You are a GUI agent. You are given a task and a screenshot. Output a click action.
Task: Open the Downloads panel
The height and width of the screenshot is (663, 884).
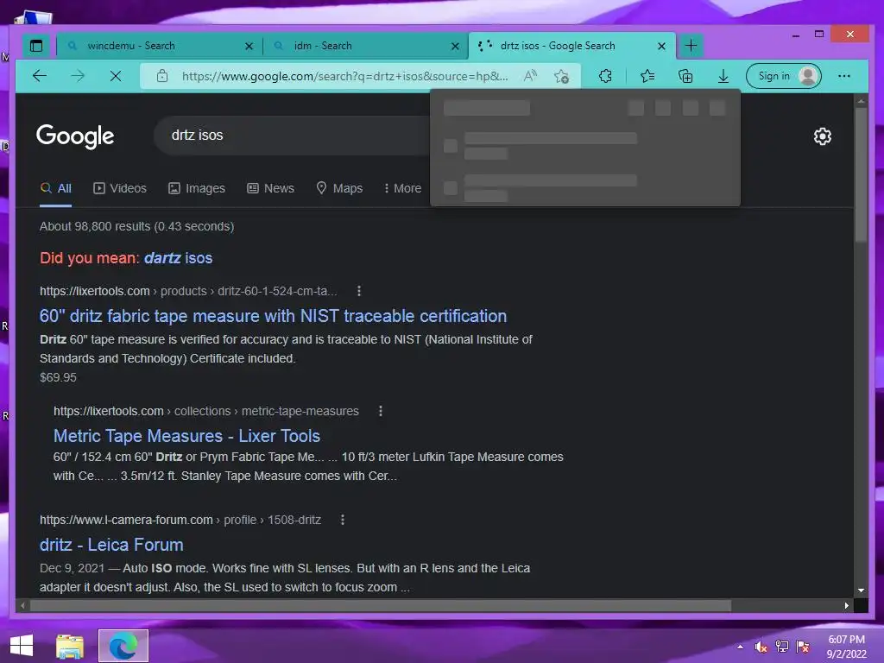723,76
